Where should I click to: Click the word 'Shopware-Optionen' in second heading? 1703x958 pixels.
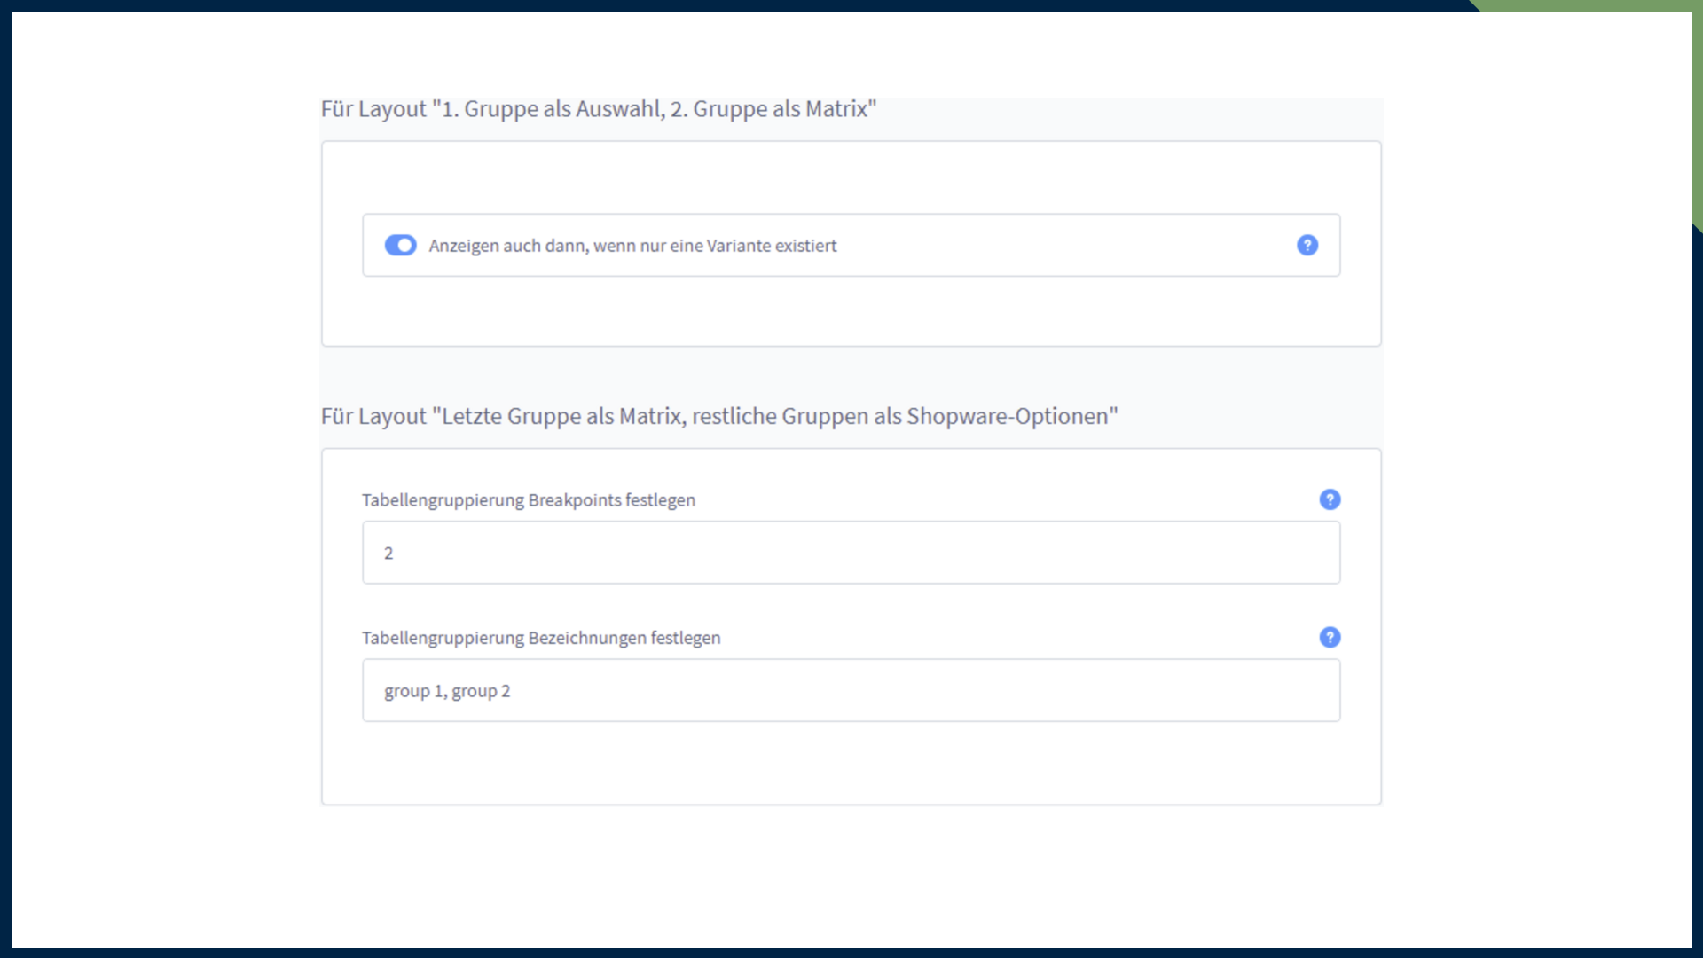point(1007,416)
